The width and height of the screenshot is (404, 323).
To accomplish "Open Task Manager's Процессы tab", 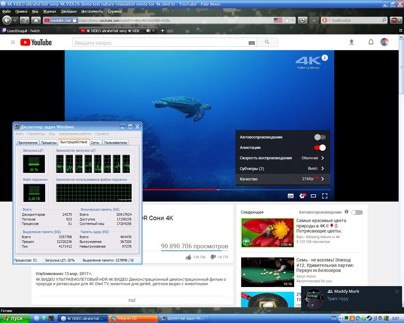I will [x=49, y=143].
